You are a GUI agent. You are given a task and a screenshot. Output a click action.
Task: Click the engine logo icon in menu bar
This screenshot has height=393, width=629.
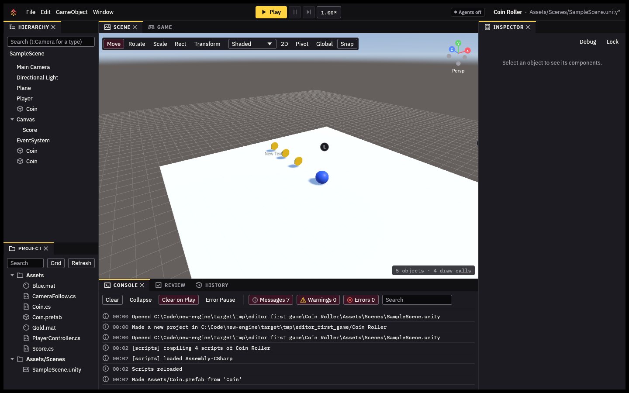[14, 12]
